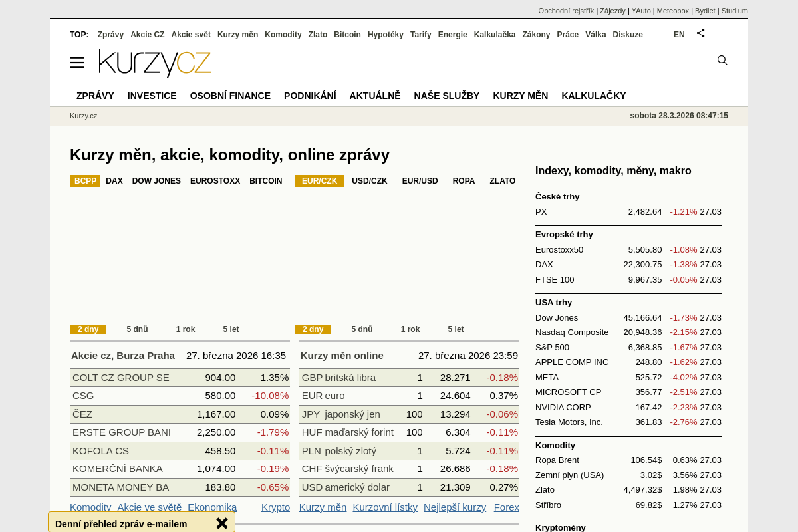Select the USD/CZK chart tab
The image size is (798, 532).
[369, 181]
